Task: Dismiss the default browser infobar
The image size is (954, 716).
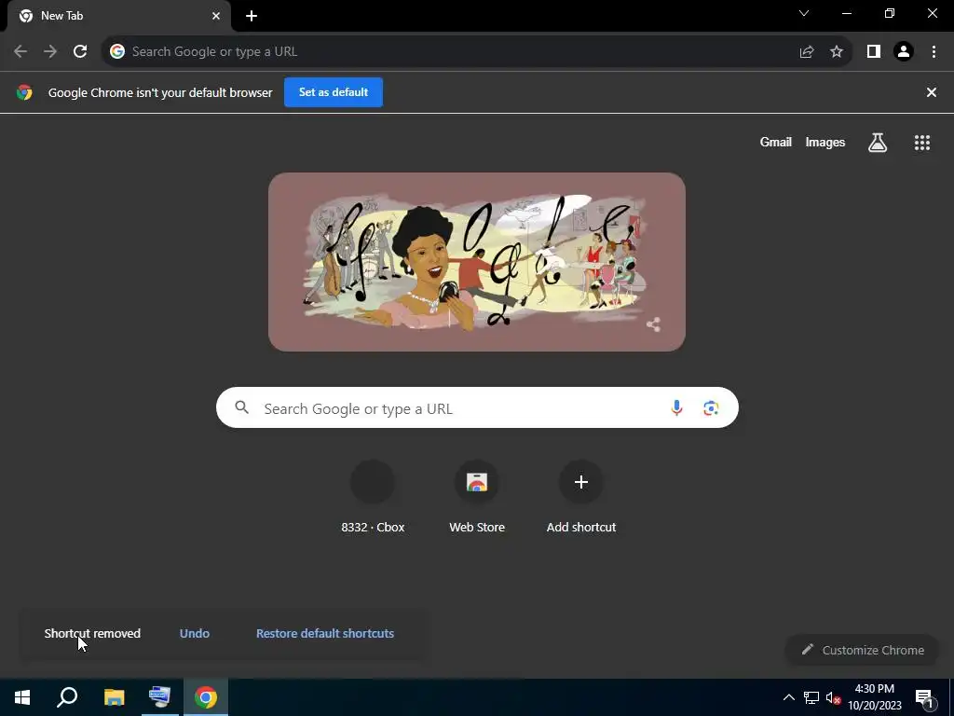Action: 932,92
